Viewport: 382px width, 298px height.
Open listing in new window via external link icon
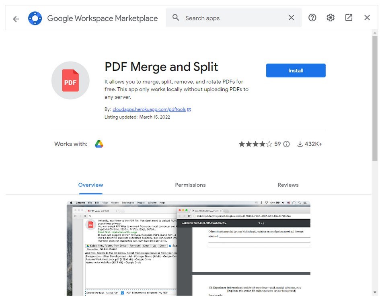348,17
